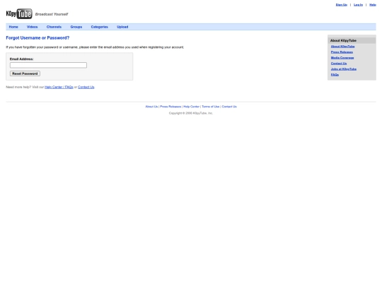This screenshot has height=286, width=382.
Task: Open FAQs link in the sidebar
Action: [335, 75]
